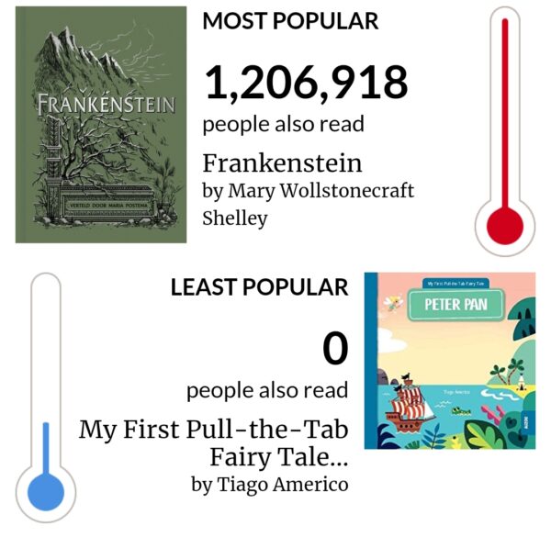Image resolution: width=551 pixels, height=537 pixels.
Task: Click "people also read" under 1,206,918
Action: pyautogui.click(x=283, y=125)
